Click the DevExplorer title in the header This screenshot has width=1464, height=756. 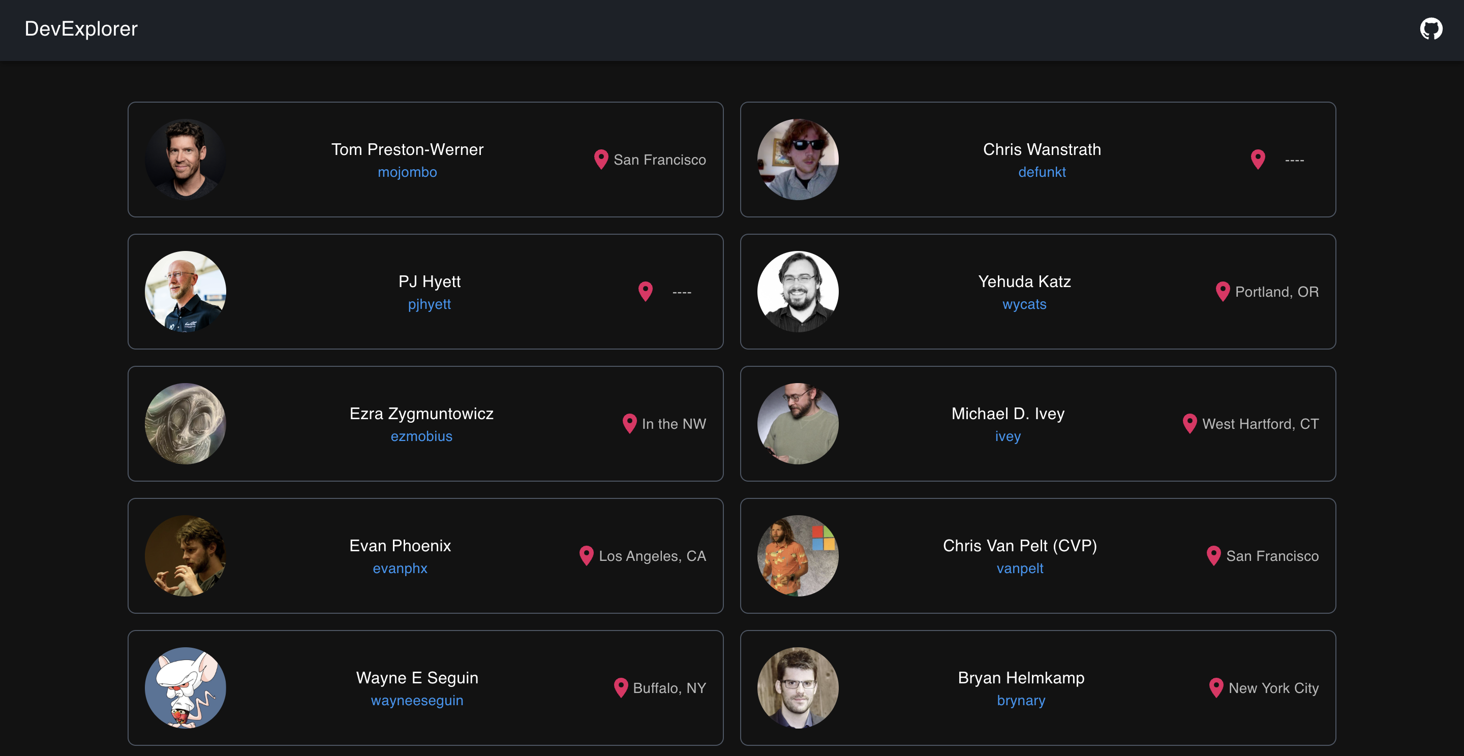click(81, 28)
